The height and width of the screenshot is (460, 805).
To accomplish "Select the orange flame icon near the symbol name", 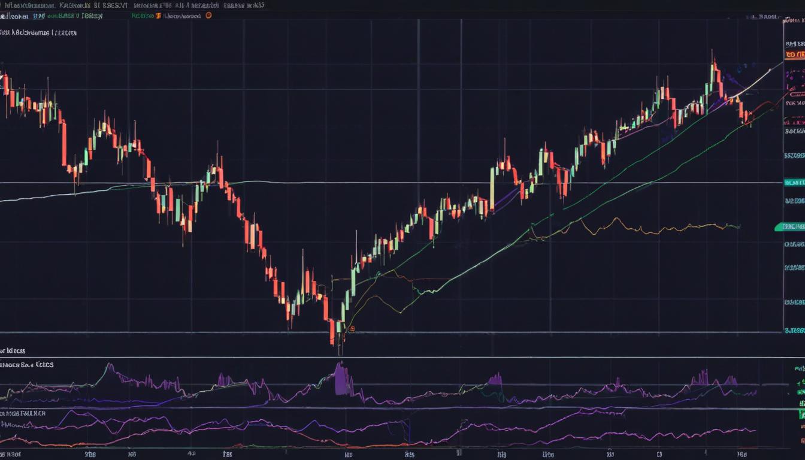I will pos(158,15).
